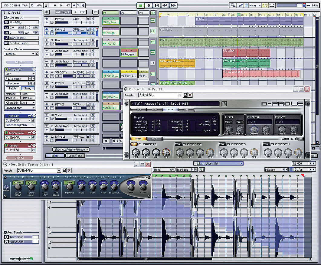This screenshot has height=265, width=321.
Task: Click the TAP tempo button
Action: tap(25, 5)
